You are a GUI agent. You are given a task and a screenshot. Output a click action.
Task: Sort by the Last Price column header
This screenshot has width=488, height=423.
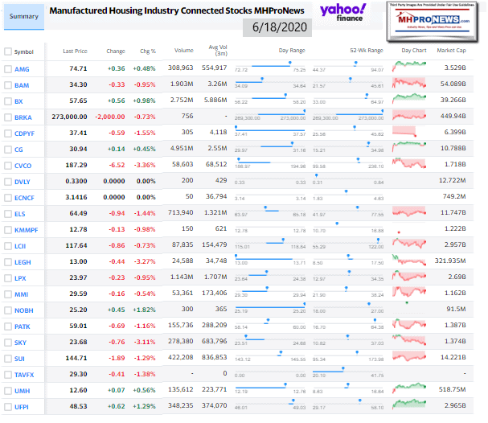tap(75, 51)
